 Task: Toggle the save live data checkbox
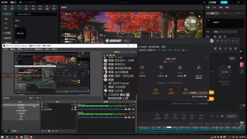coord(193,97)
